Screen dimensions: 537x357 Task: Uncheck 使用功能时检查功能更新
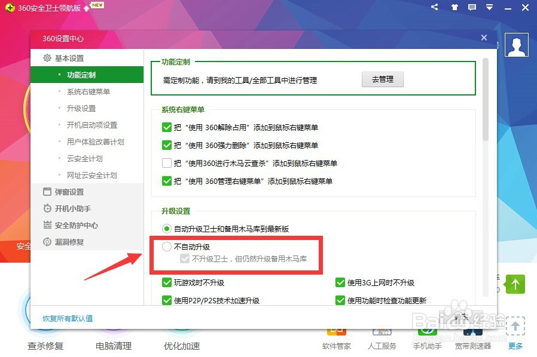pyautogui.click(x=340, y=300)
